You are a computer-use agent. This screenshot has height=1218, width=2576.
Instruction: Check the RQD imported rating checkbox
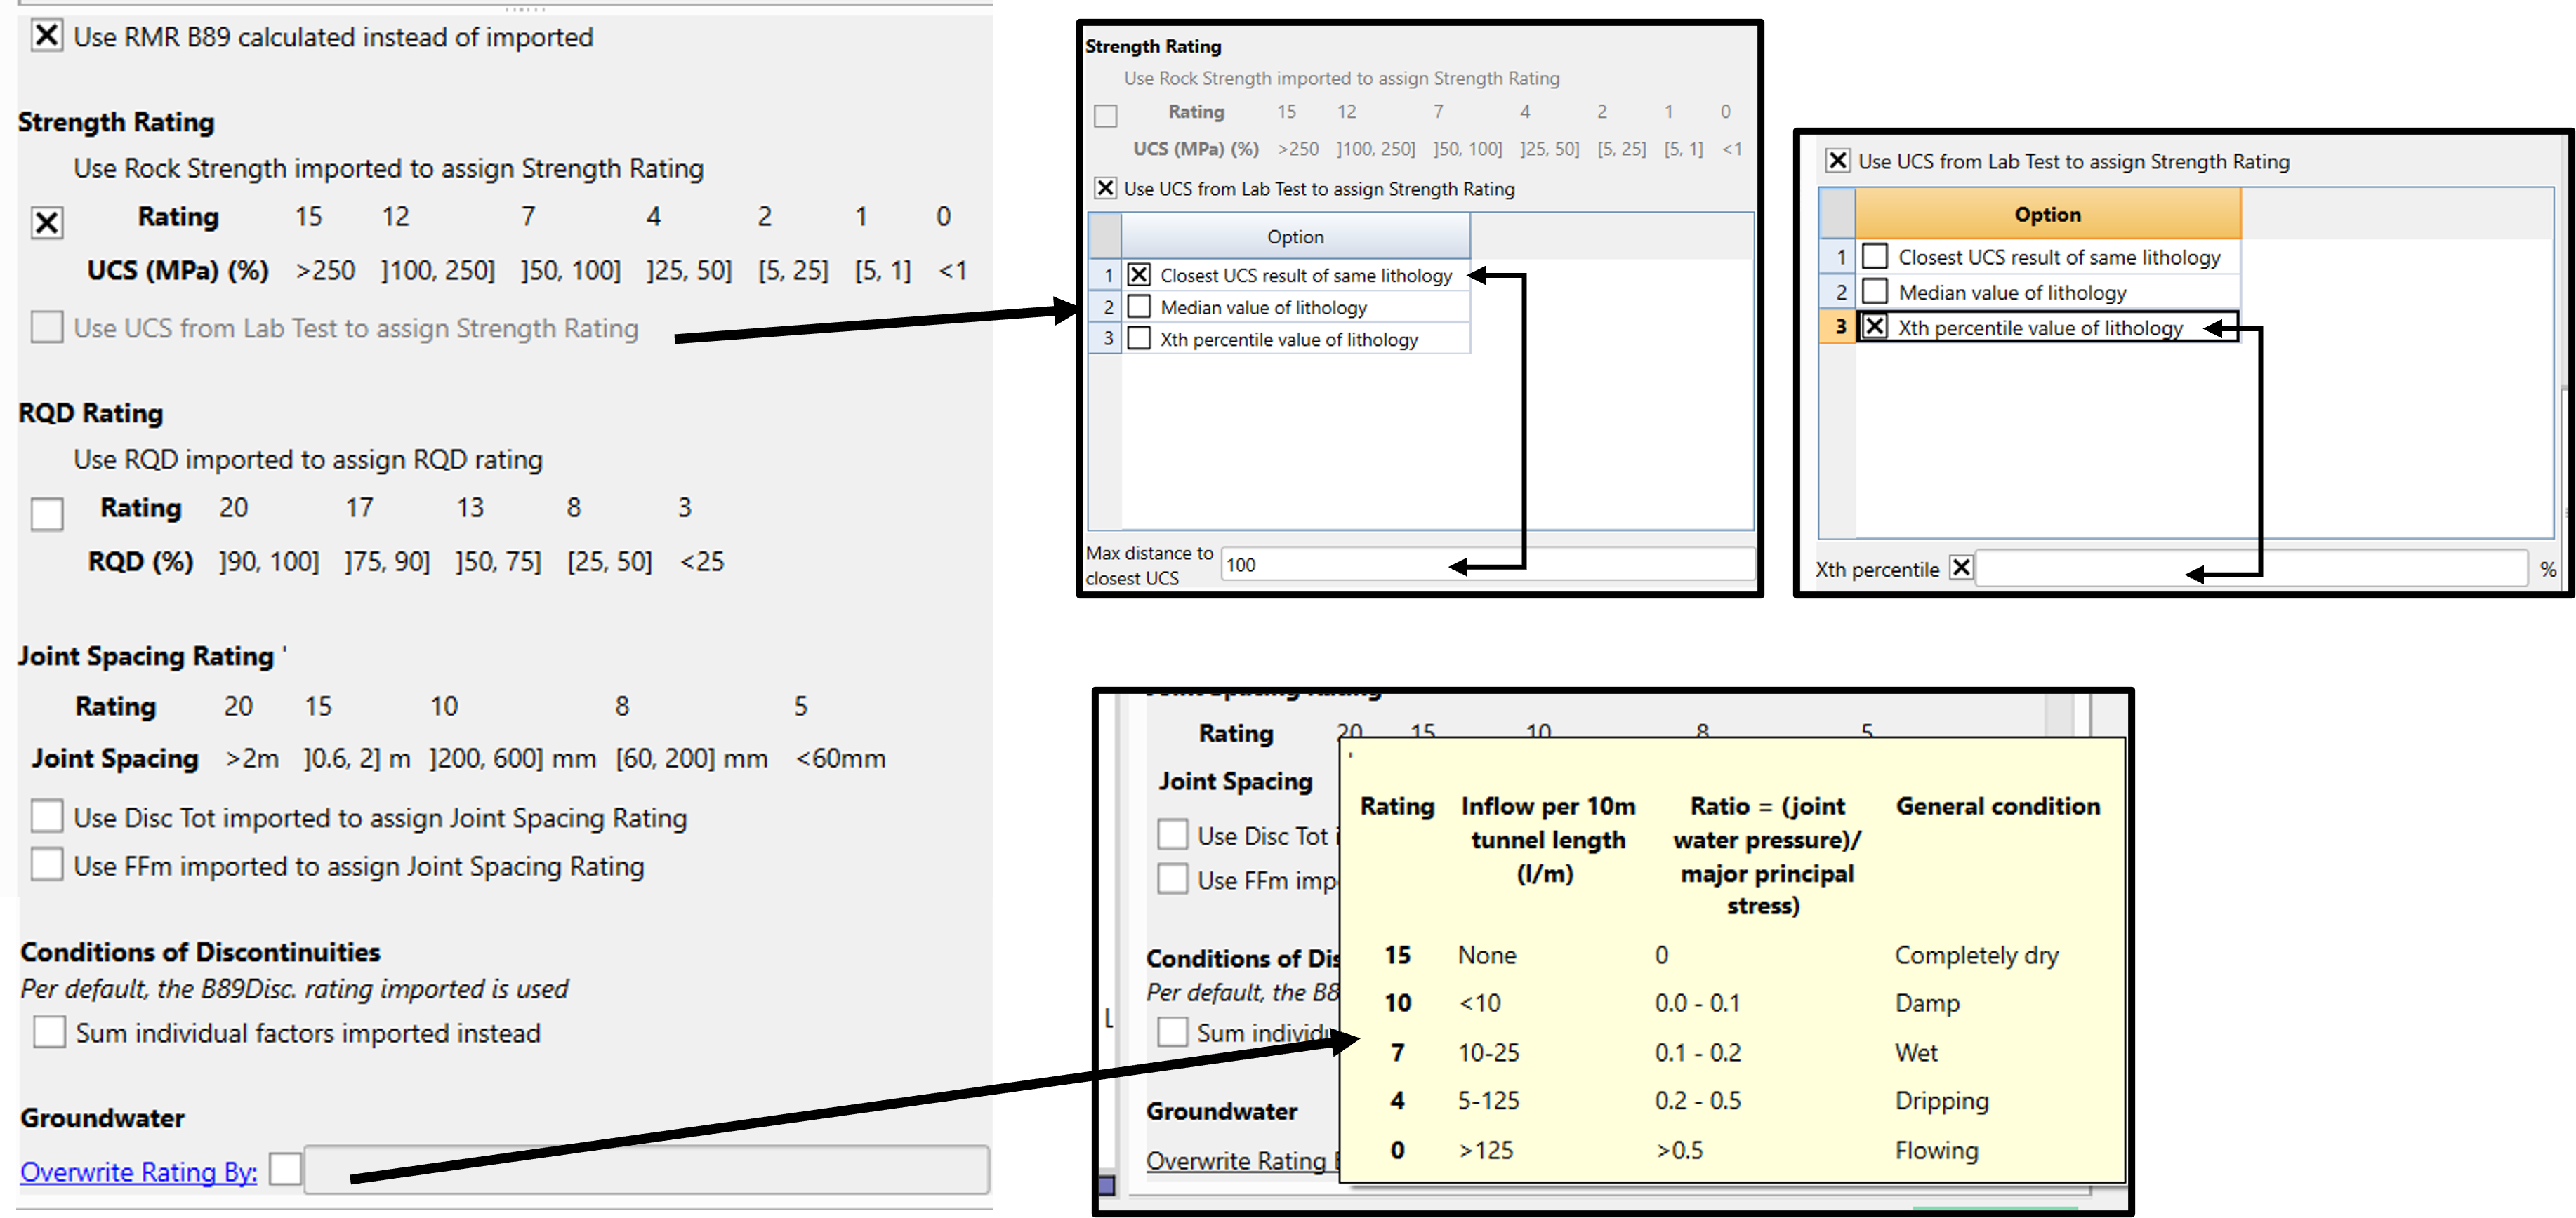pos(47,514)
